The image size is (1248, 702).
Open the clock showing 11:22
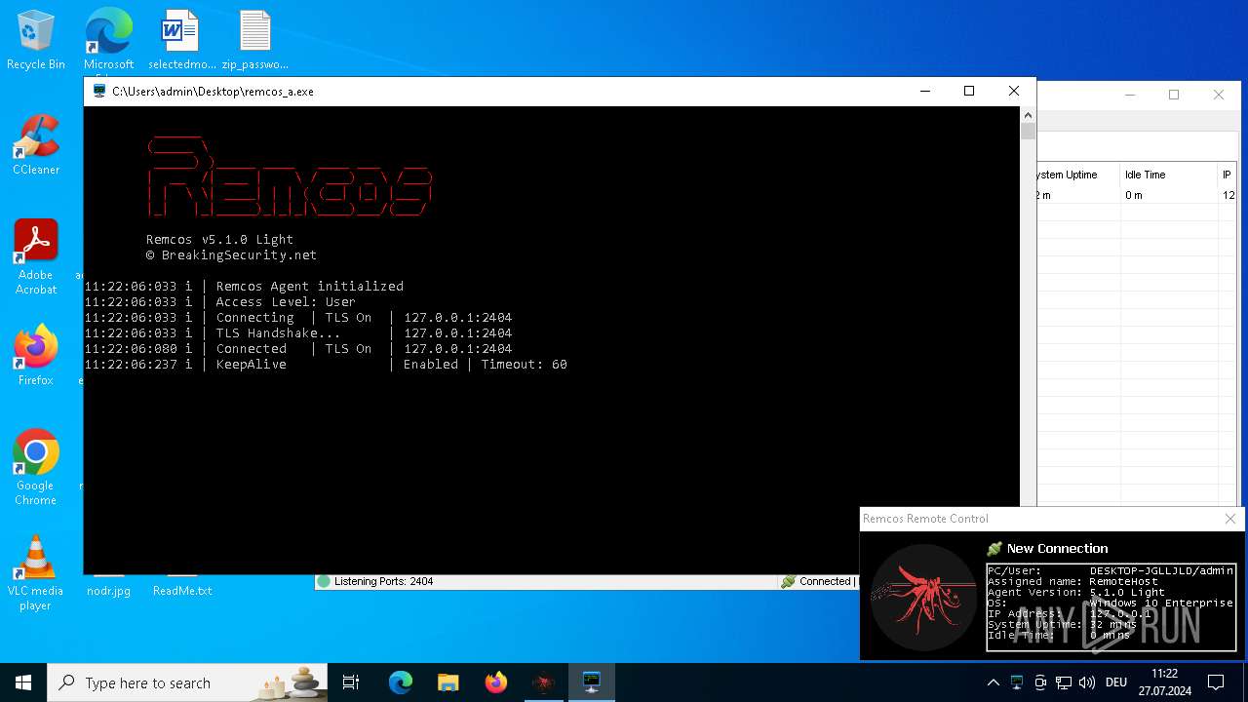click(1164, 682)
